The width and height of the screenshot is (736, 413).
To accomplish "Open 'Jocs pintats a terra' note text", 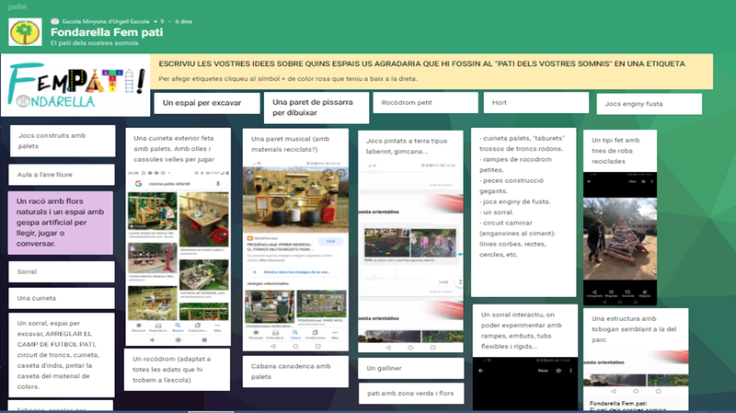I will 407,146.
